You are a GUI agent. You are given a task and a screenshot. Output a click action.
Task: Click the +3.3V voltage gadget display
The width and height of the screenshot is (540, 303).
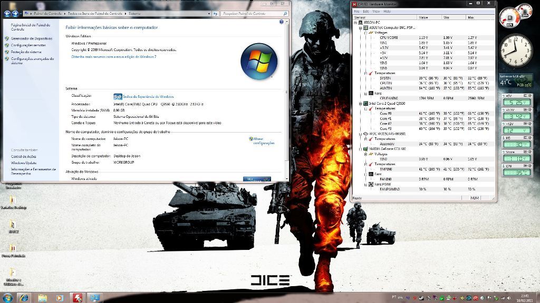pyautogui.click(x=516, y=116)
